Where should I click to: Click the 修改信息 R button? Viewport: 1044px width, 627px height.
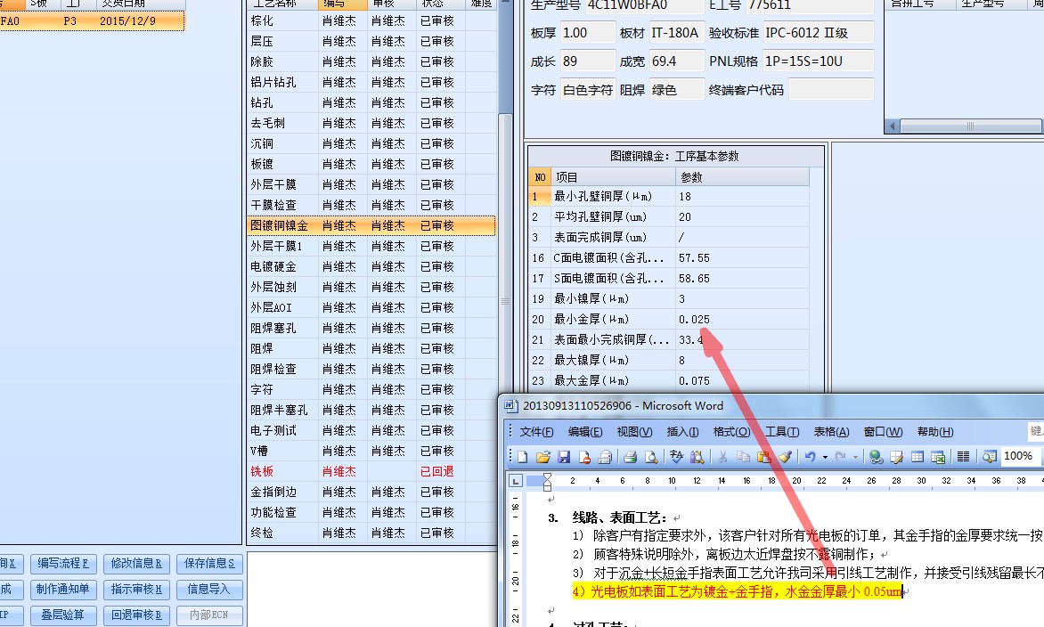tap(135, 564)
